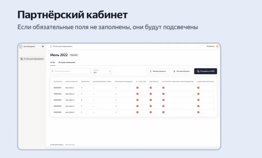
Task: Click the Черновик status badge
Action: click(x=74, y=55)
